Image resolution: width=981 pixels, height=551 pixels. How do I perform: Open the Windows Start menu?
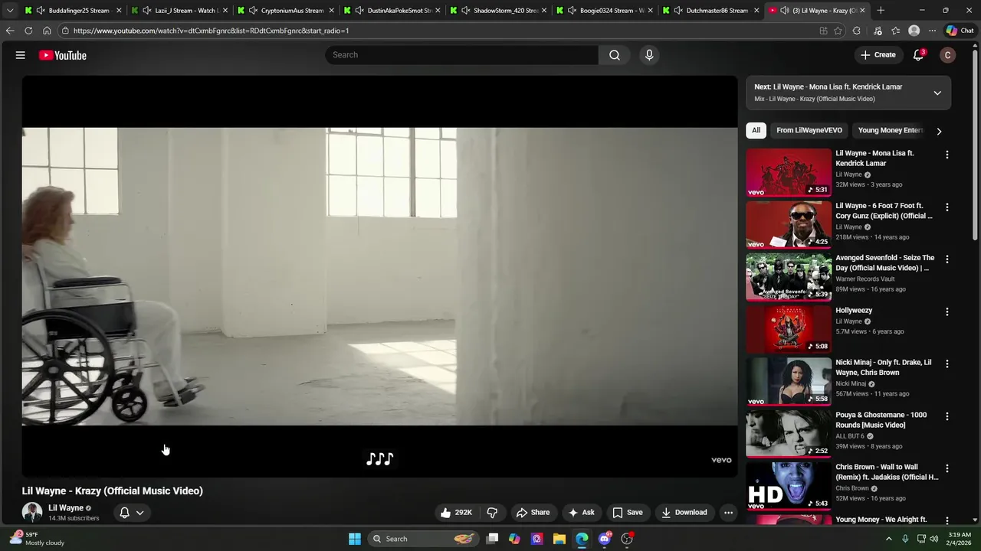(355, 539)
